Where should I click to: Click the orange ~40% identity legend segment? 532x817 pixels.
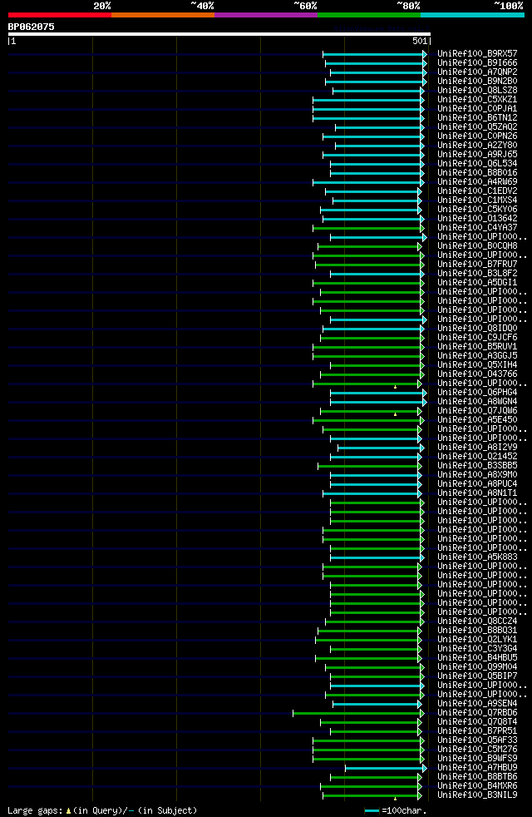point(163,15)
